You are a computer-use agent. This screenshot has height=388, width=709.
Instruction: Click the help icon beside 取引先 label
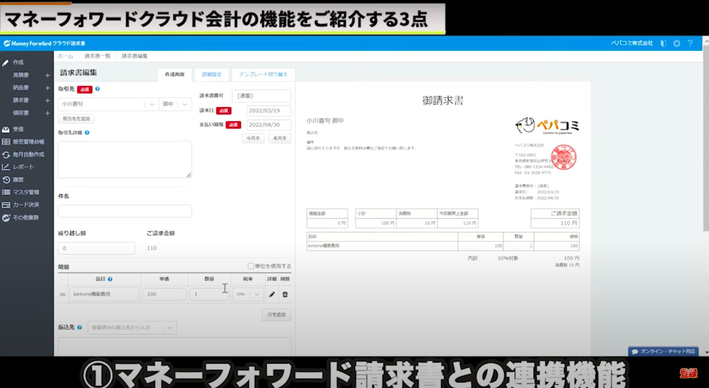(x=97, y=89)
